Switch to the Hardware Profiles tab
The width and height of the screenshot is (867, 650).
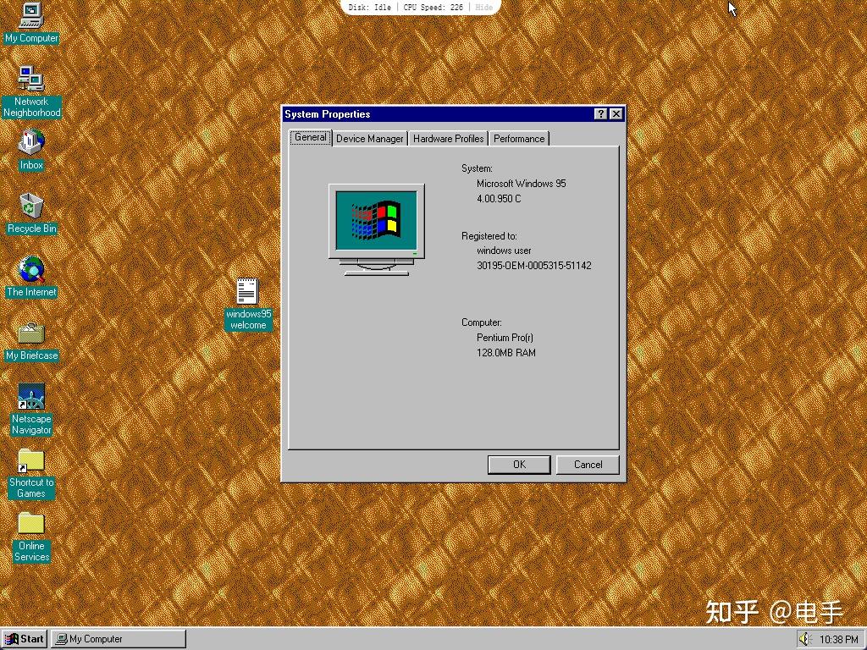point(448,138)
